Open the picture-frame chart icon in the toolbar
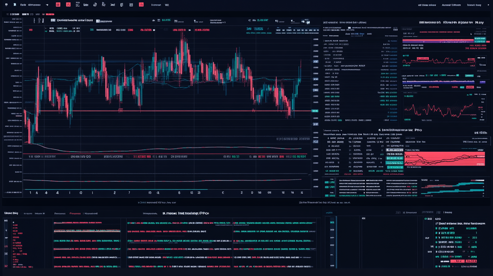 [131, 4]
